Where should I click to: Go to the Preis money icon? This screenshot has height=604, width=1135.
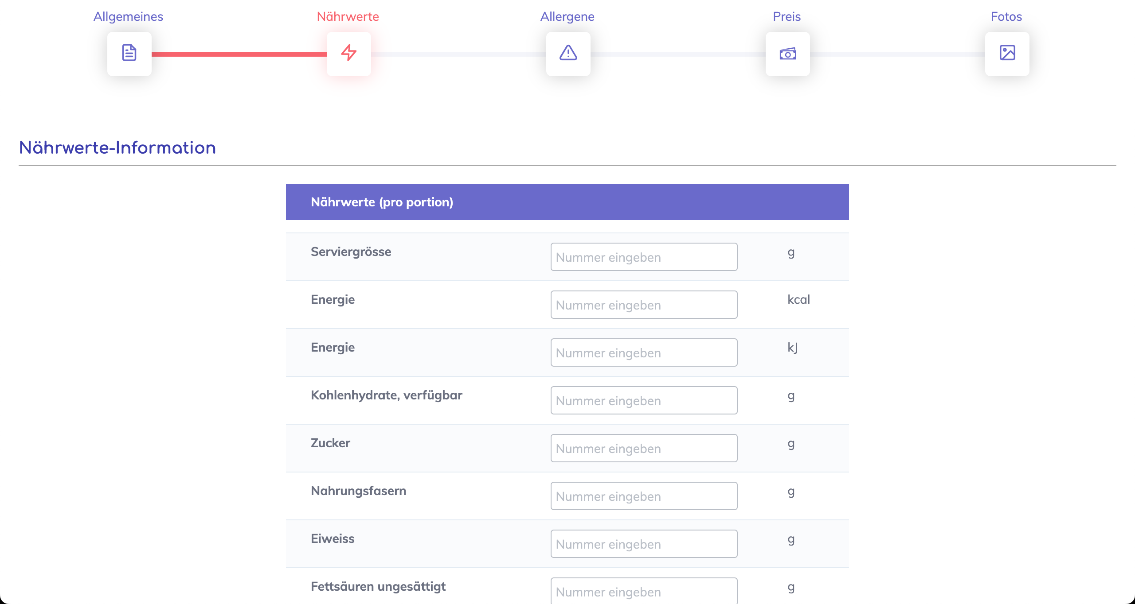787,54
